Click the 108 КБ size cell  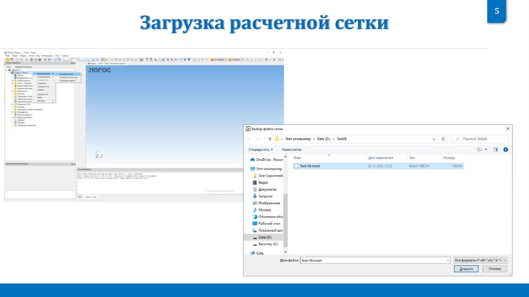tap(457, 166)
